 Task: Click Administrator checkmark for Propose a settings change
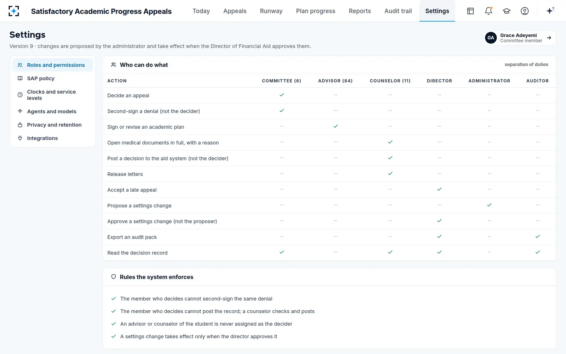[489, 205]
